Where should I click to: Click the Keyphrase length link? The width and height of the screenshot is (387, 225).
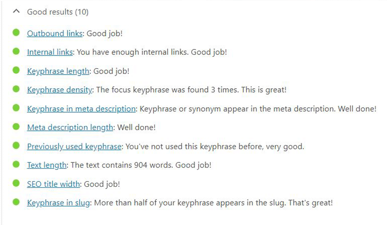58,71
